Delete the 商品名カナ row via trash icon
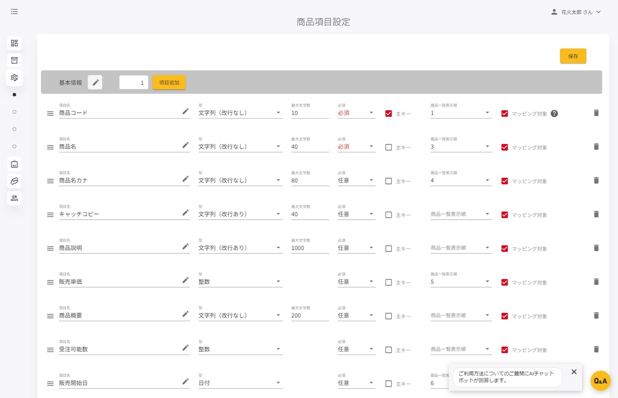The width and height of the screenshot is (618, 398). [596, 180]
